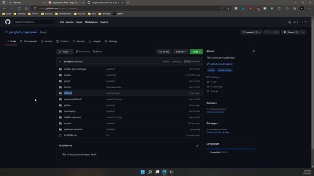The image size is (314, 176).
Task: Open the main branch dropdown
Action: click(65, 52)
